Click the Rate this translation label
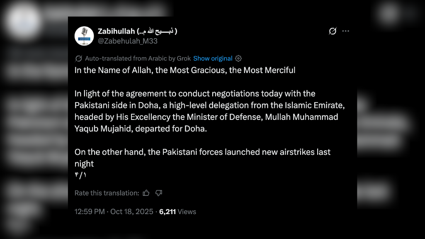The image size is (425, 239). click(x=107, y=193)
